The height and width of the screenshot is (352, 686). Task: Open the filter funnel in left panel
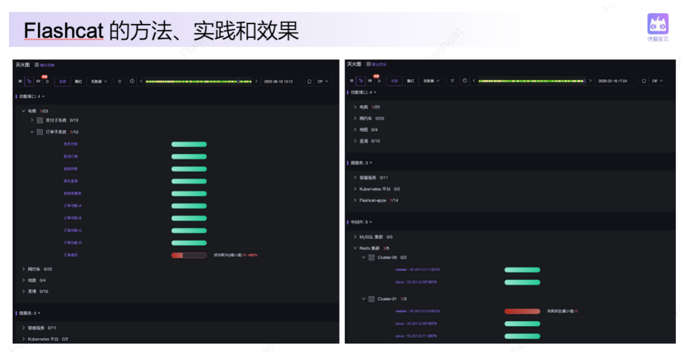[x=120, y=81]
